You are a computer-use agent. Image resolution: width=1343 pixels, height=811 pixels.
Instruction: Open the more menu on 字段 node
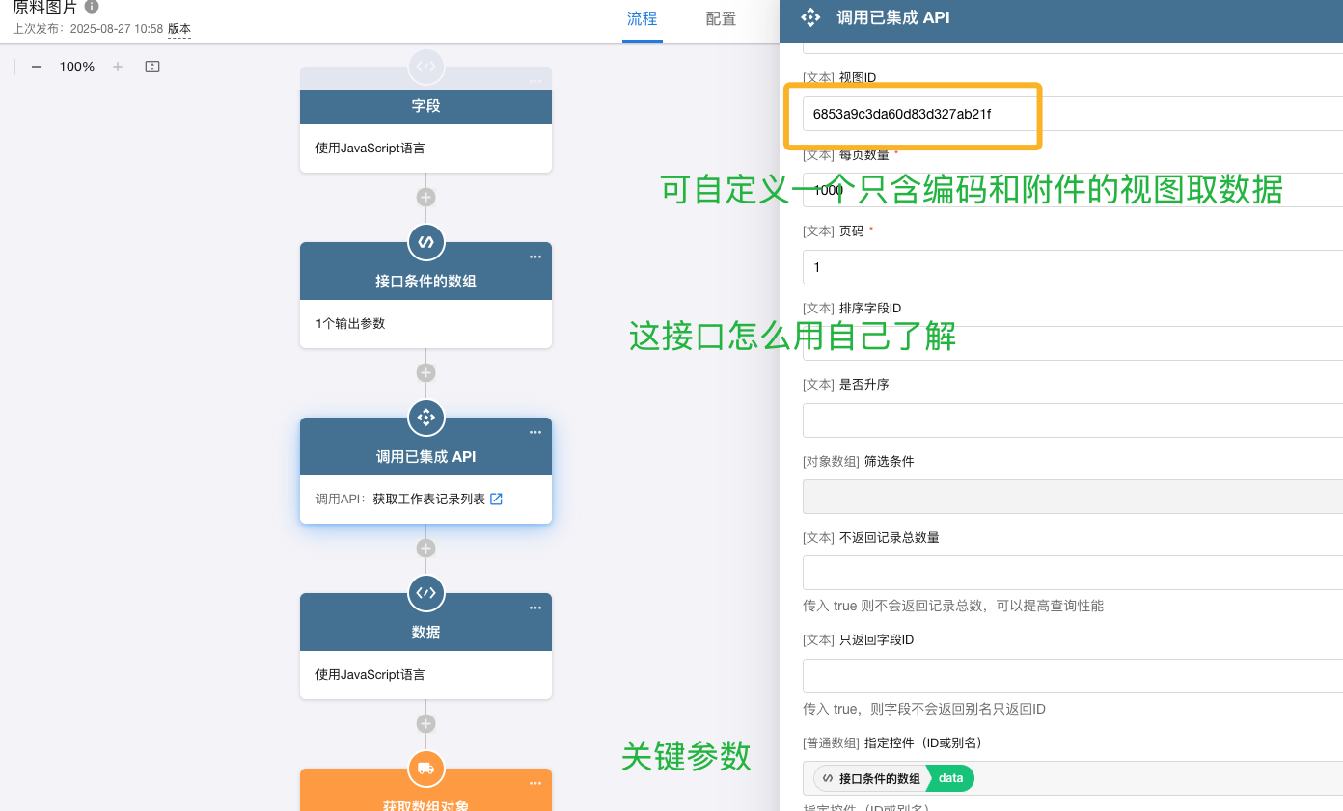click(x=535, y=81)
